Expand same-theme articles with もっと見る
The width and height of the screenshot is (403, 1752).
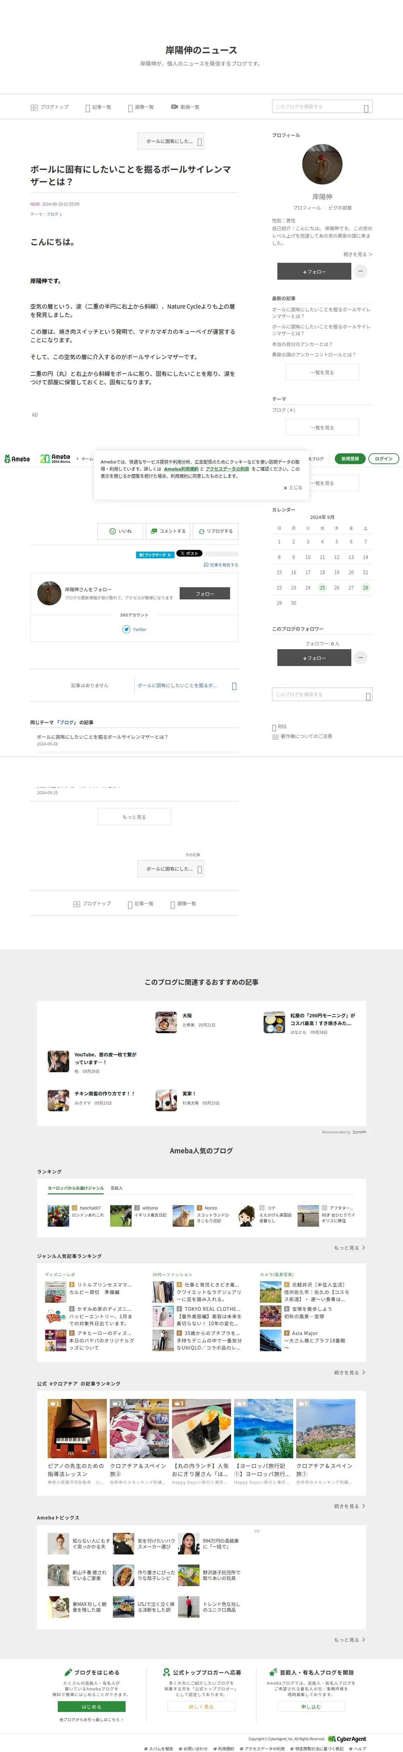tap(134, 817)
